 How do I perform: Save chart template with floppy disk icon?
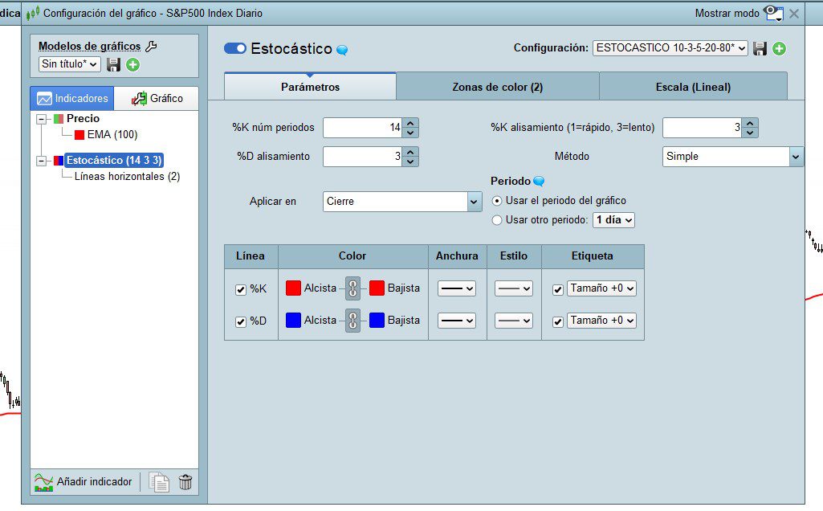[113, 64]
